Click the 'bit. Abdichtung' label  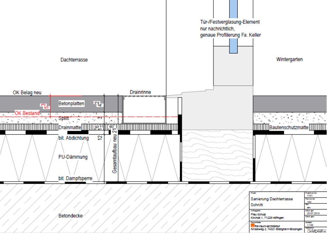point(74,138)
